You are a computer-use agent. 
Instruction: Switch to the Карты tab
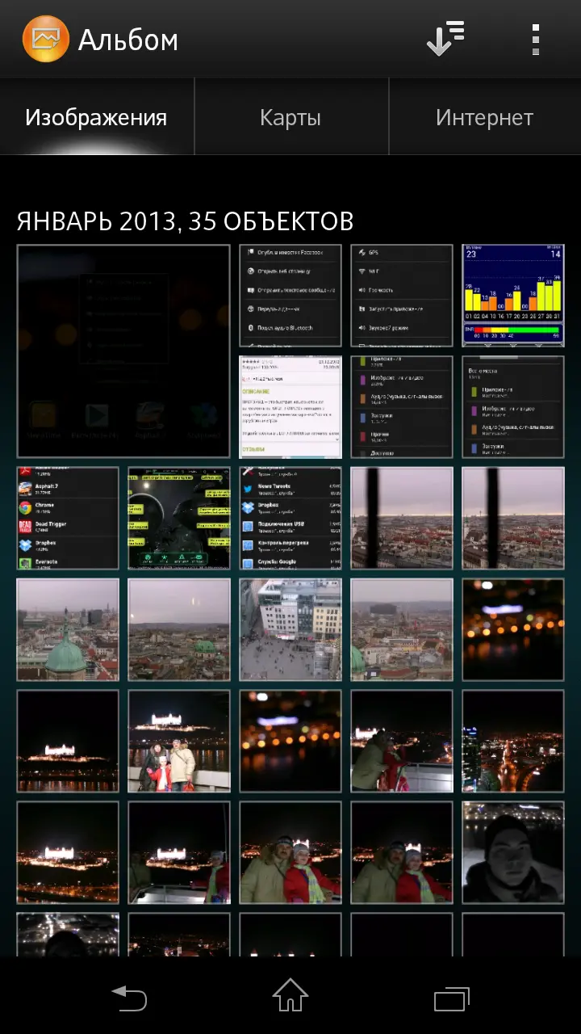(x=290, y=118)
